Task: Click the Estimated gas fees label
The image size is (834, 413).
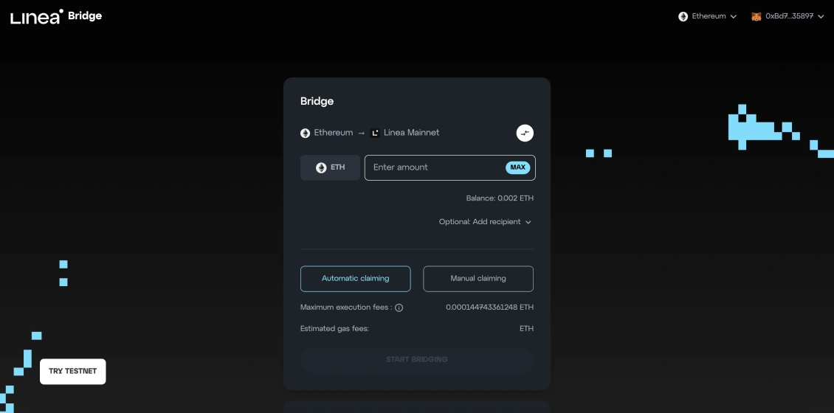Action: [x=334, y=328]
